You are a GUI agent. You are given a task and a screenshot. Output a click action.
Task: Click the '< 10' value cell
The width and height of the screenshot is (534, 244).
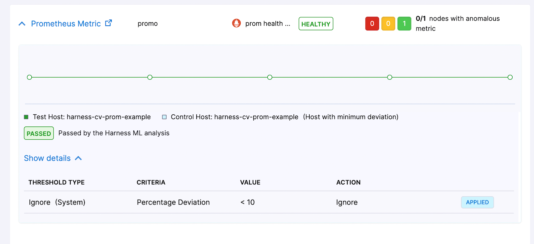tap(248, 202)
